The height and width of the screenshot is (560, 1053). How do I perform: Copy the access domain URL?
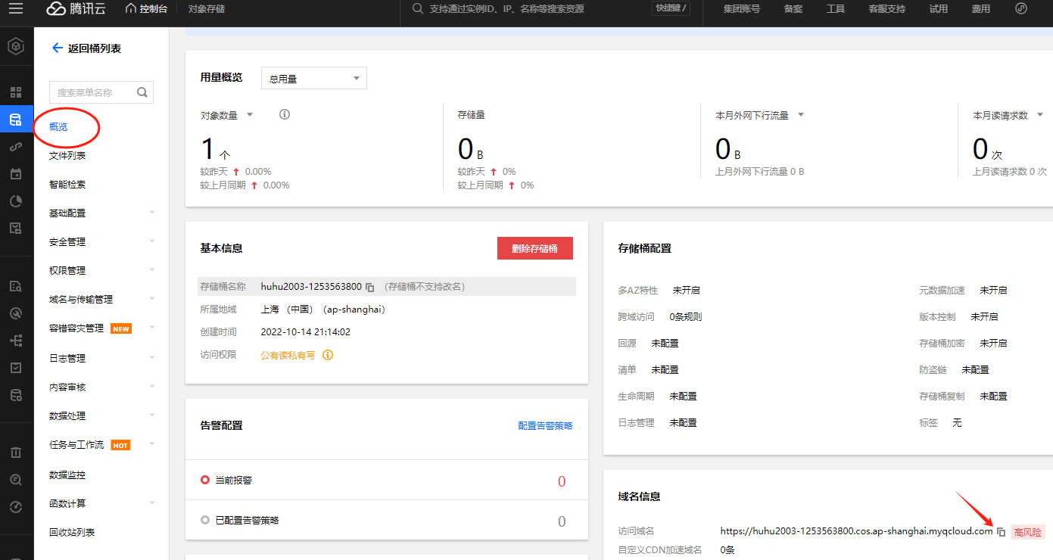pos(1001,532)
